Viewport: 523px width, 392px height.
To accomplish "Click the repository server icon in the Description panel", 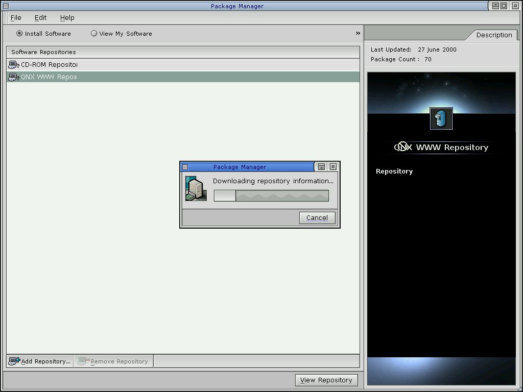I will (441, 118).
